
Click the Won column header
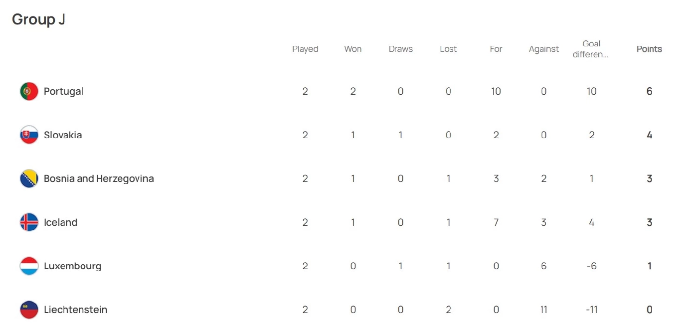353,49
